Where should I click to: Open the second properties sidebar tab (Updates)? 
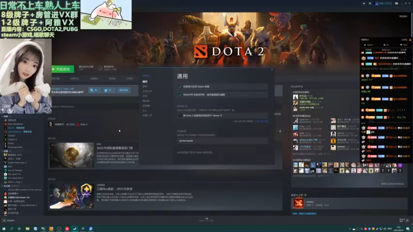[145, 86]
